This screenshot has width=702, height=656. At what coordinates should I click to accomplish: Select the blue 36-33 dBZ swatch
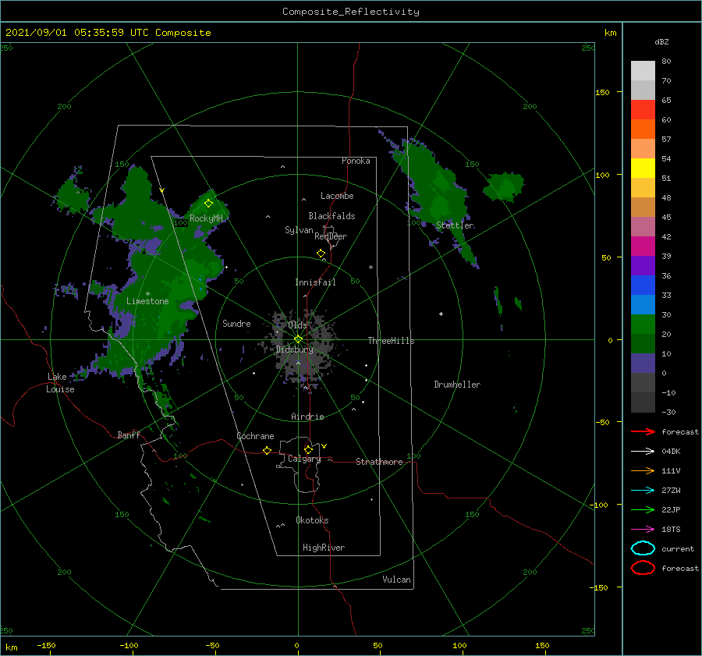643,285
